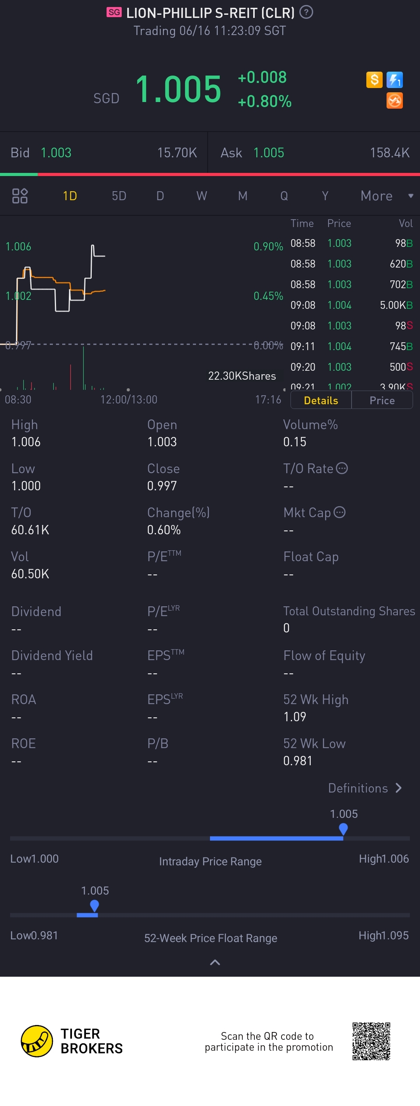The image size is (420, 1106).
Task: Tap the Ask price 1.005
Action: pyautogui.click(x=268, y=153)
